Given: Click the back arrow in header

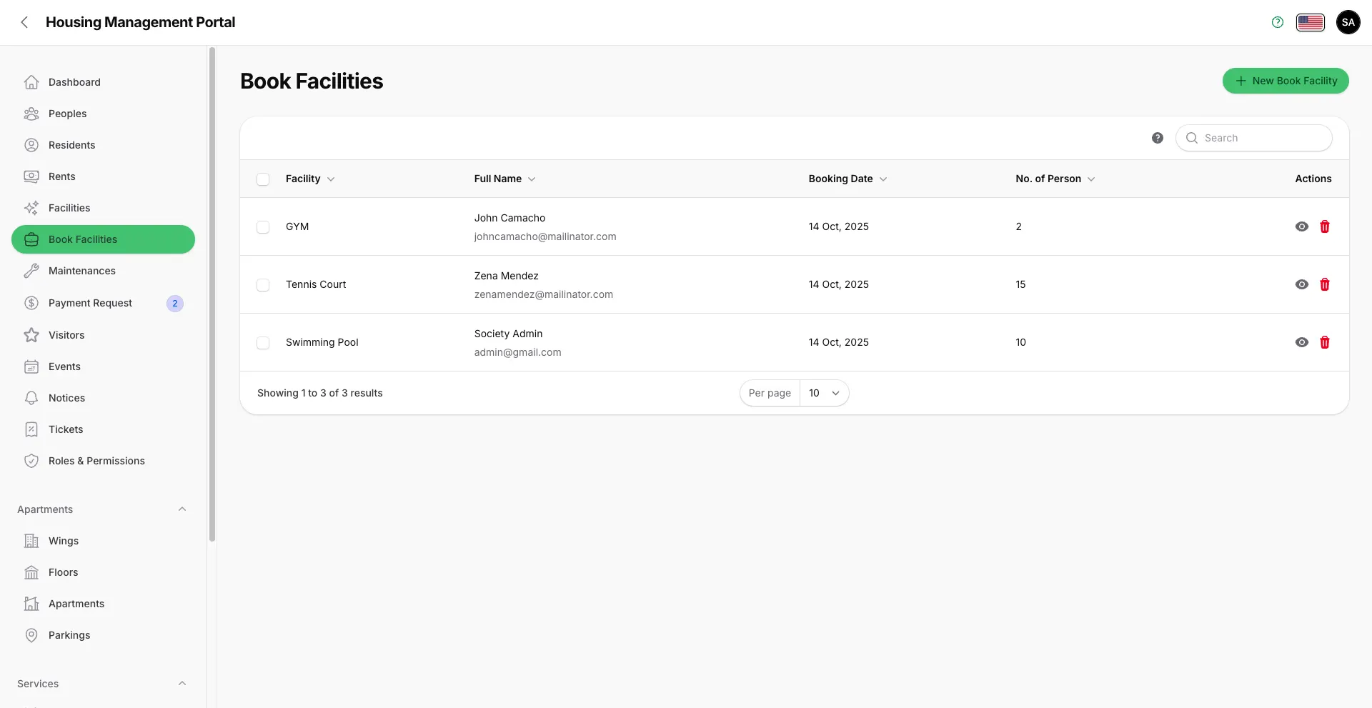Looking at the screenshot, I should (25, 22).
